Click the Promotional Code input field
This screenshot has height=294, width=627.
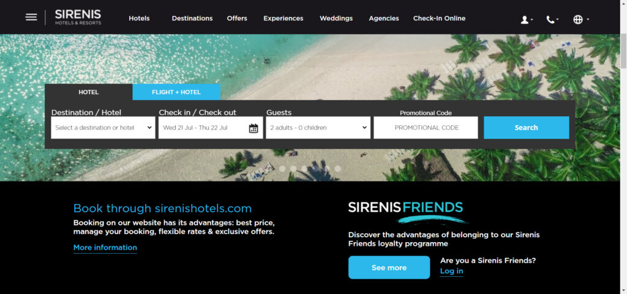click(x=426, y=128)
